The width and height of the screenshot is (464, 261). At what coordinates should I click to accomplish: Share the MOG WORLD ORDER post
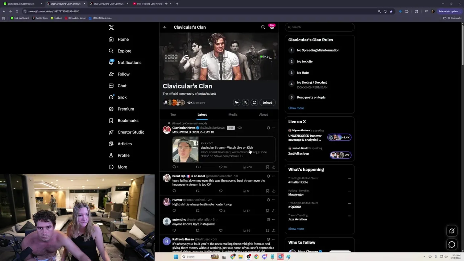(x=274, y=167)
